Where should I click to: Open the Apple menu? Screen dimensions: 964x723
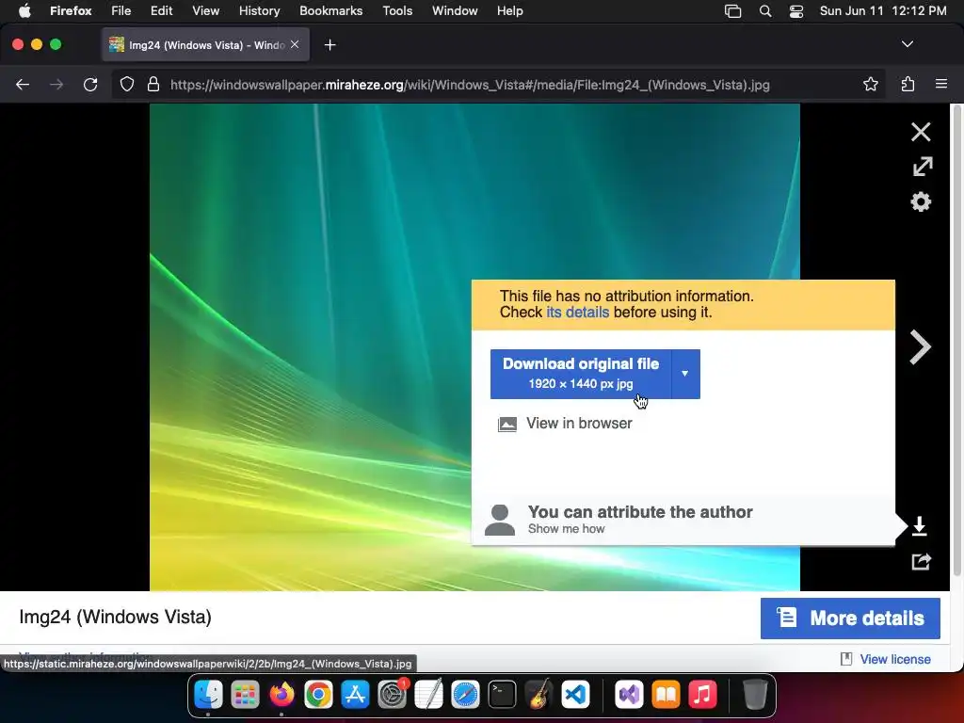24,10
